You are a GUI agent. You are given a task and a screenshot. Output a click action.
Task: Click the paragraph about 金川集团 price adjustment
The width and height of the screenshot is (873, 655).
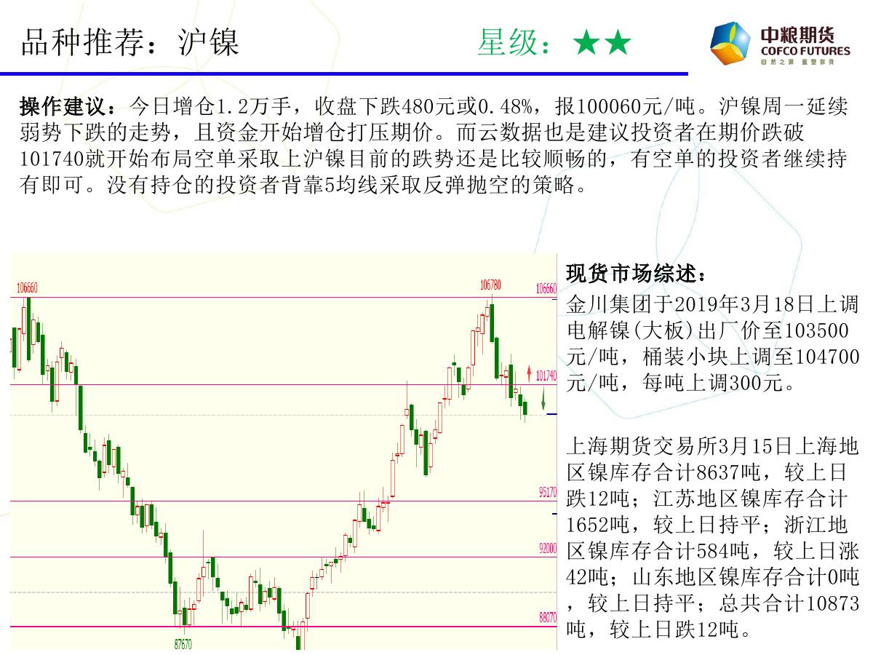(711, 344)
